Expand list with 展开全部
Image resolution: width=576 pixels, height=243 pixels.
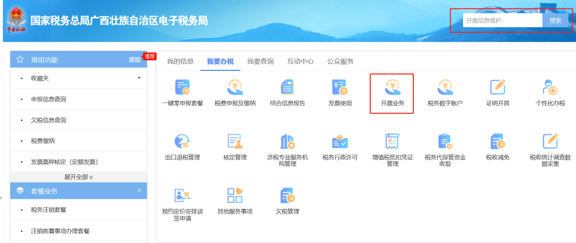tap(78, 177)
